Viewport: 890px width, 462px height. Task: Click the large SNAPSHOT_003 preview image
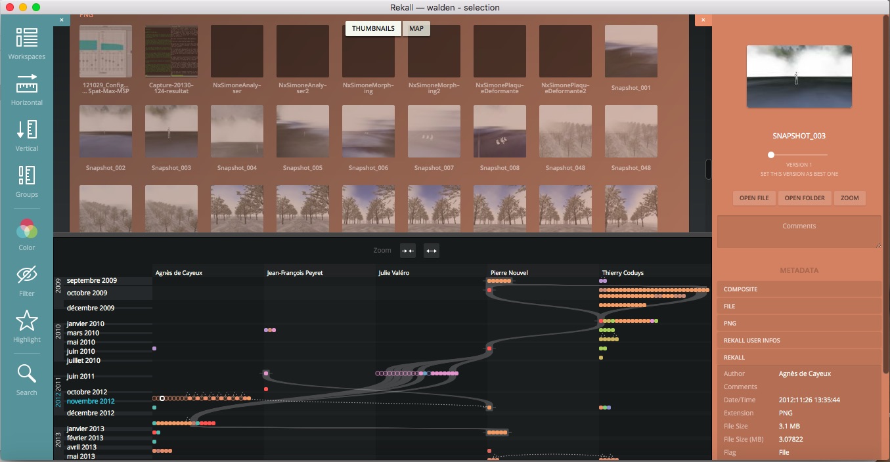click(799, 76)
